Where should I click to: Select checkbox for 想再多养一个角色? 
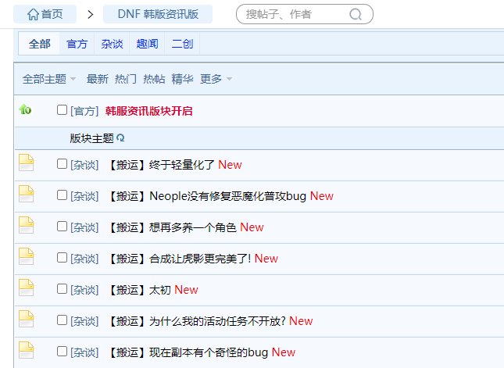[x=62, y=227]
